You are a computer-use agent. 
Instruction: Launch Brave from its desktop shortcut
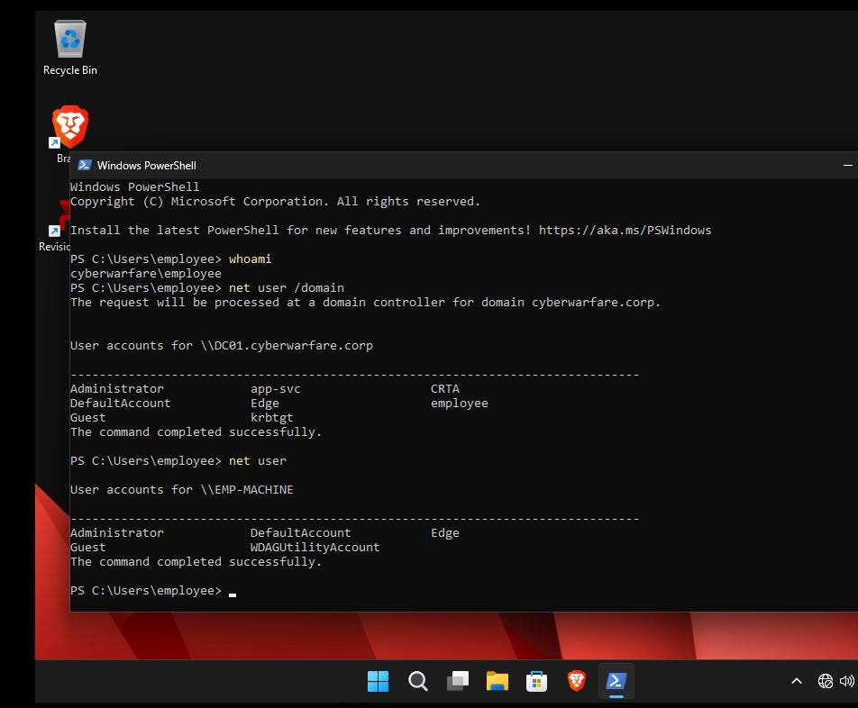tap(69, 126)
